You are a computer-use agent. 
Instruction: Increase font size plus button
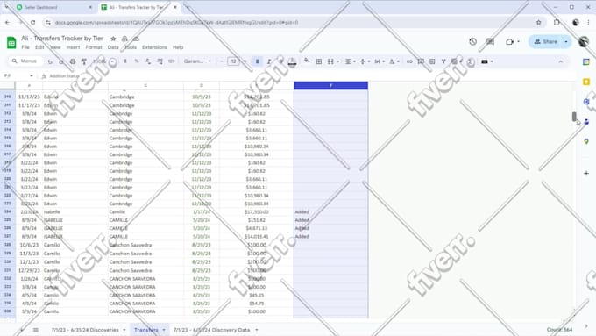point(245,61)
